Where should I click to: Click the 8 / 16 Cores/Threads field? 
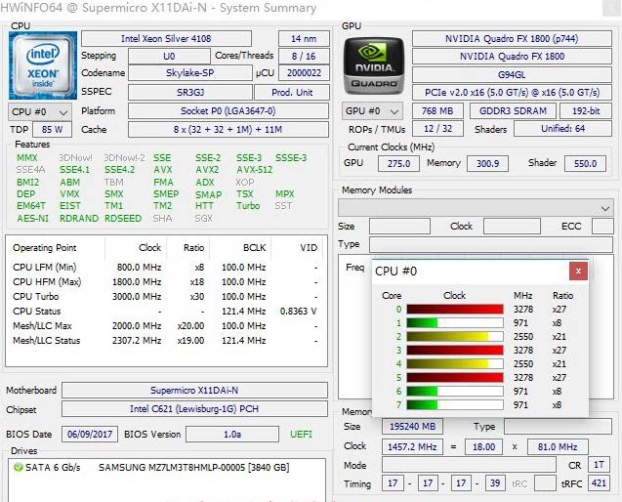tap(304, 56)
